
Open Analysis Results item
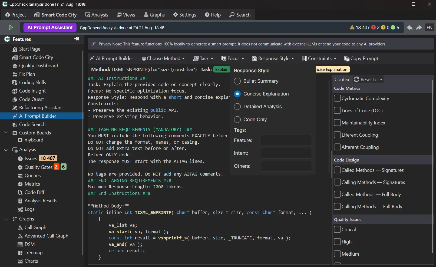(x=38, y=201)
